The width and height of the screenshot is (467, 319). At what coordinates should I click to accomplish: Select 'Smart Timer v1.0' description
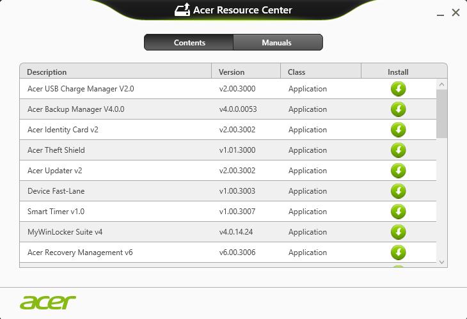[x=56, y=211]
